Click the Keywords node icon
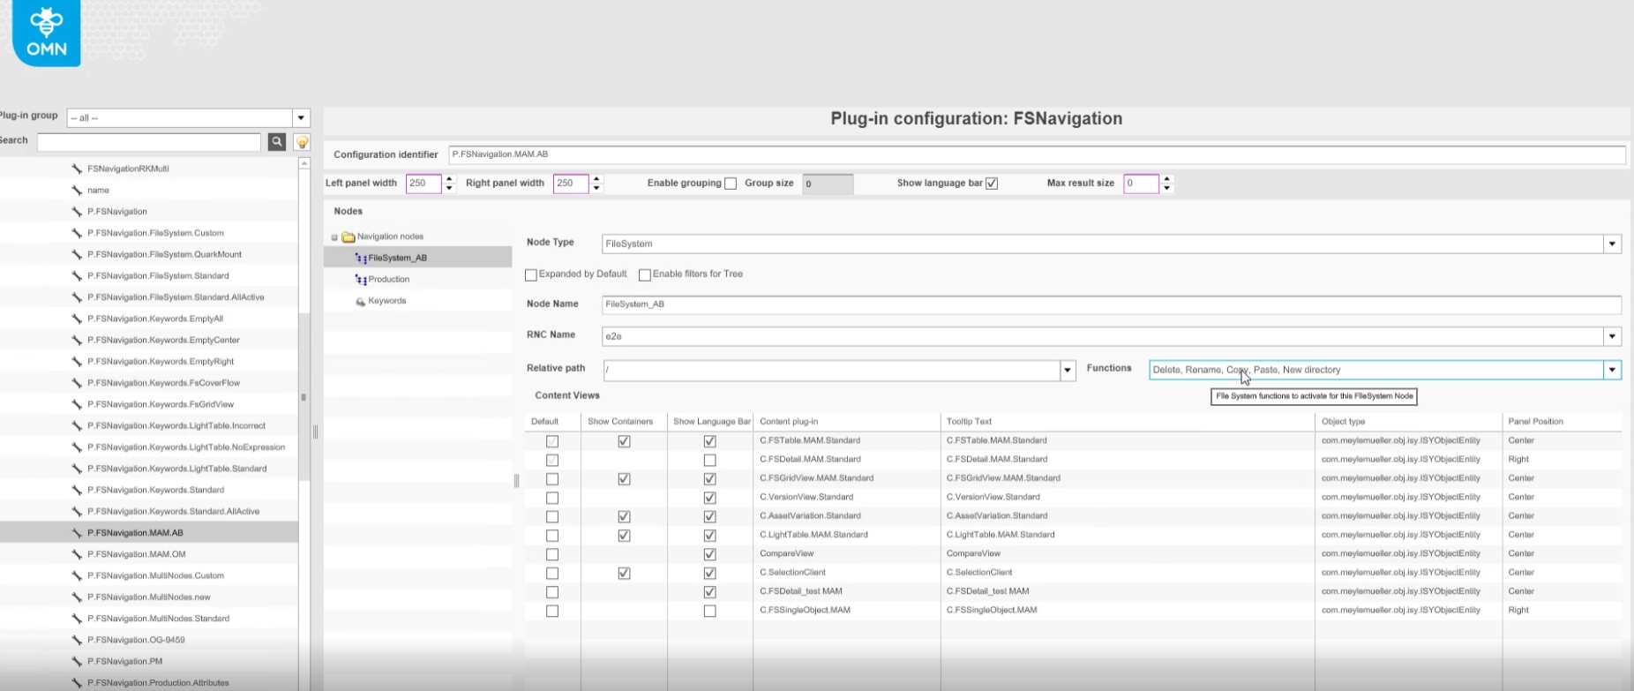 (361, 301)
